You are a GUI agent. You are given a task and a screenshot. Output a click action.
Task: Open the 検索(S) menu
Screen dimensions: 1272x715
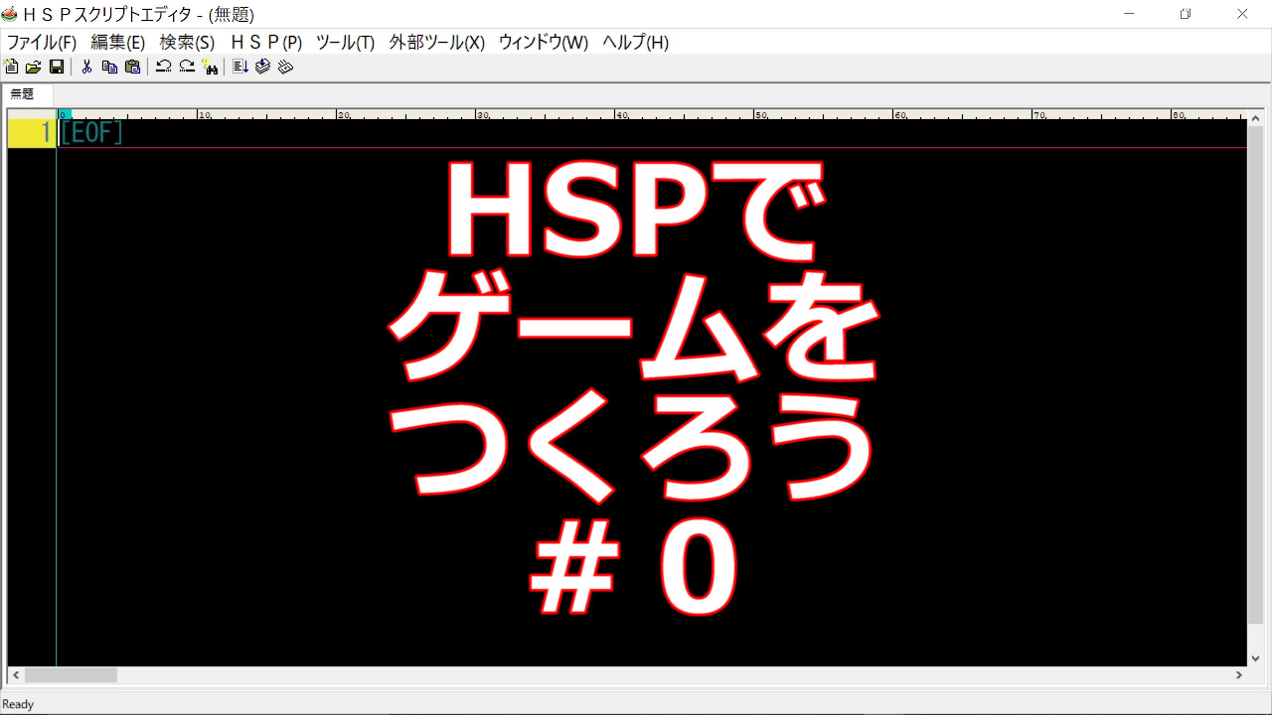pos(188,43)
